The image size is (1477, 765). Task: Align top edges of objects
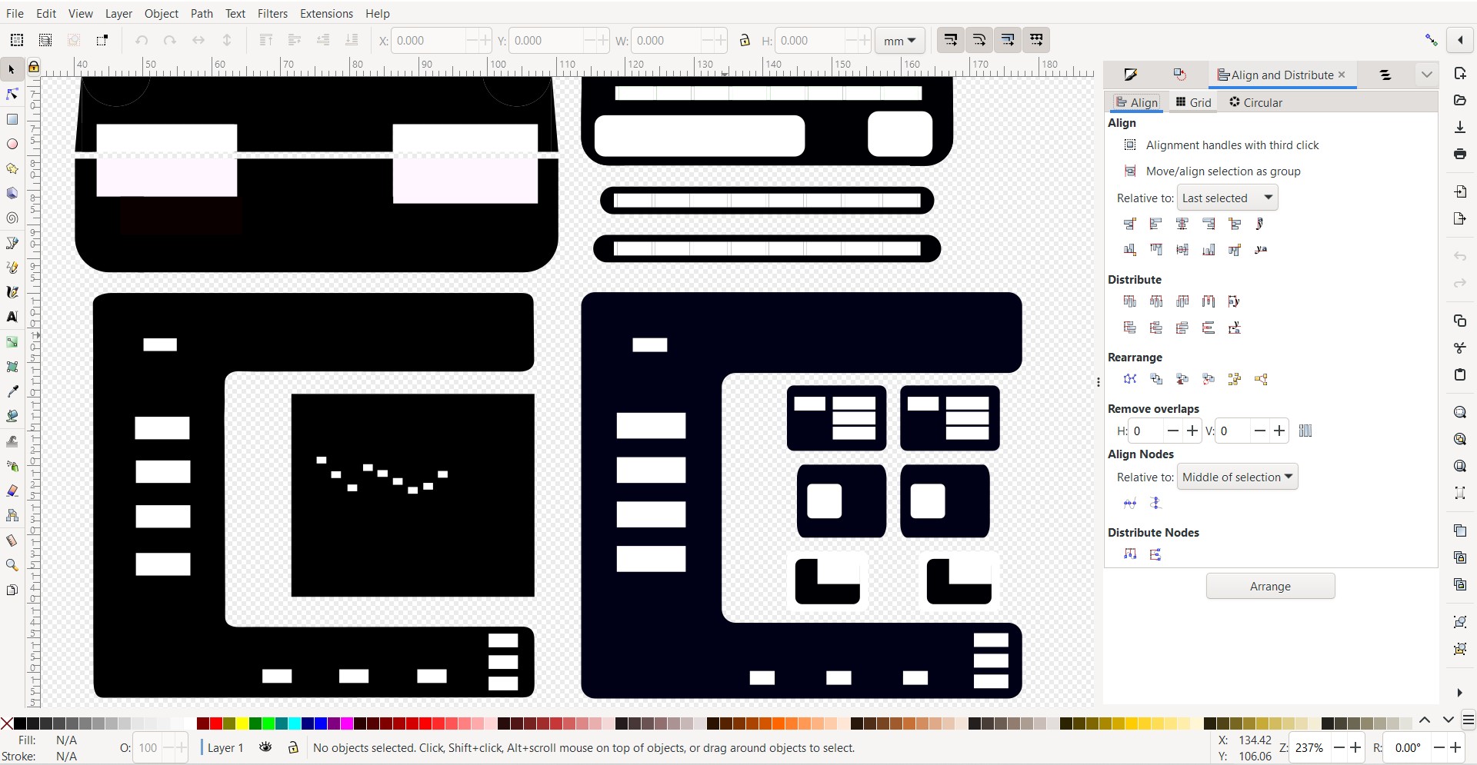(1155, 249)
